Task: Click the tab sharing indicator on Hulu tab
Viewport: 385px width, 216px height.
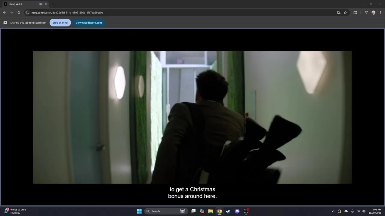Action: (x=41, y=4)
